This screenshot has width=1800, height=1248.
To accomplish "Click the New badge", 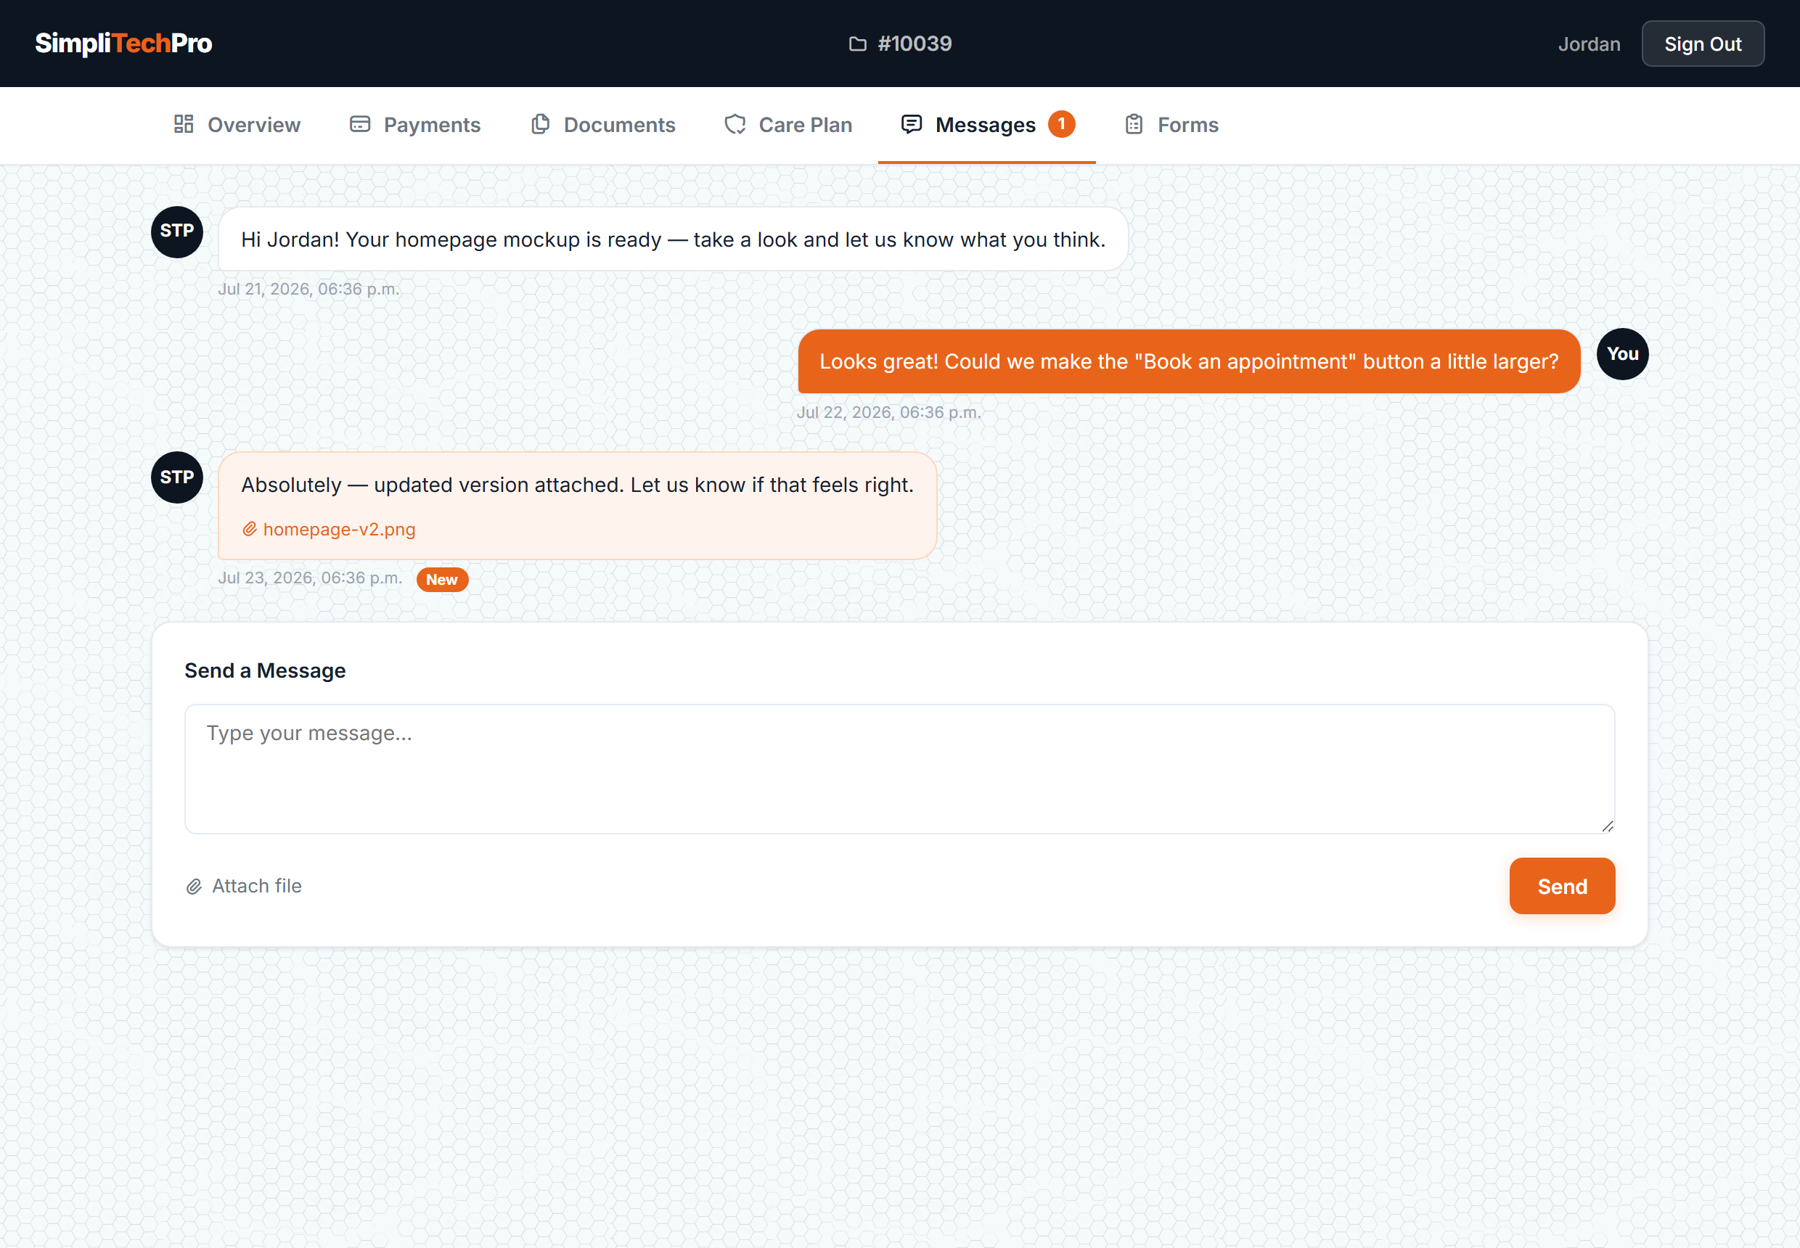I will click(442, 580).
